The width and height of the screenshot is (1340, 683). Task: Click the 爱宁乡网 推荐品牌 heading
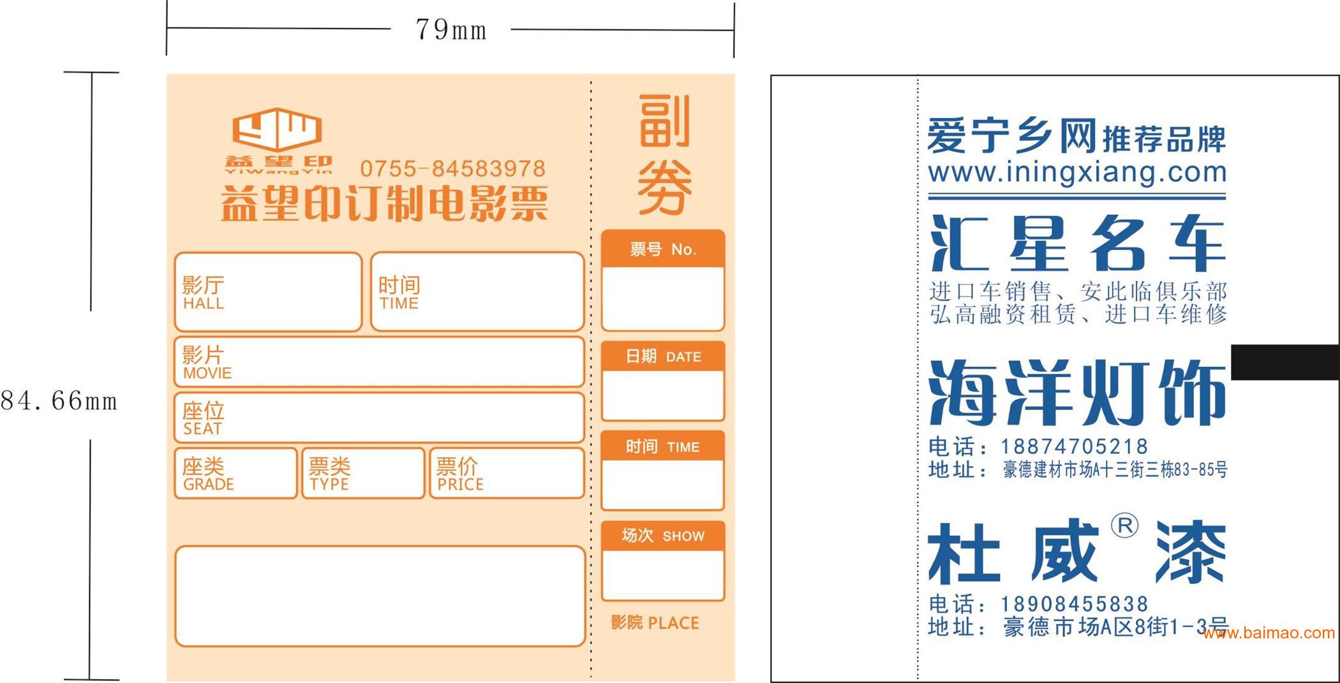click(x=1076, y=136)
